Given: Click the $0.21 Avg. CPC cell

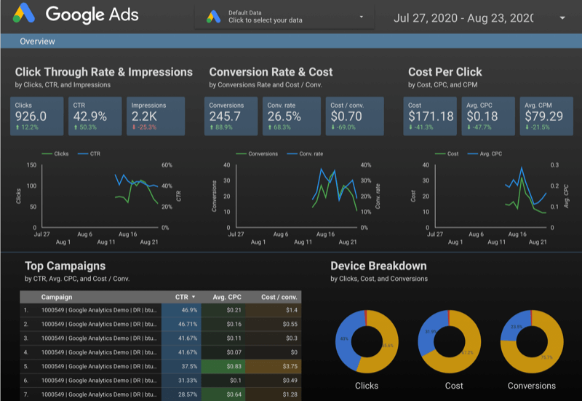Looking at the screenshot, I should point(223,310).
